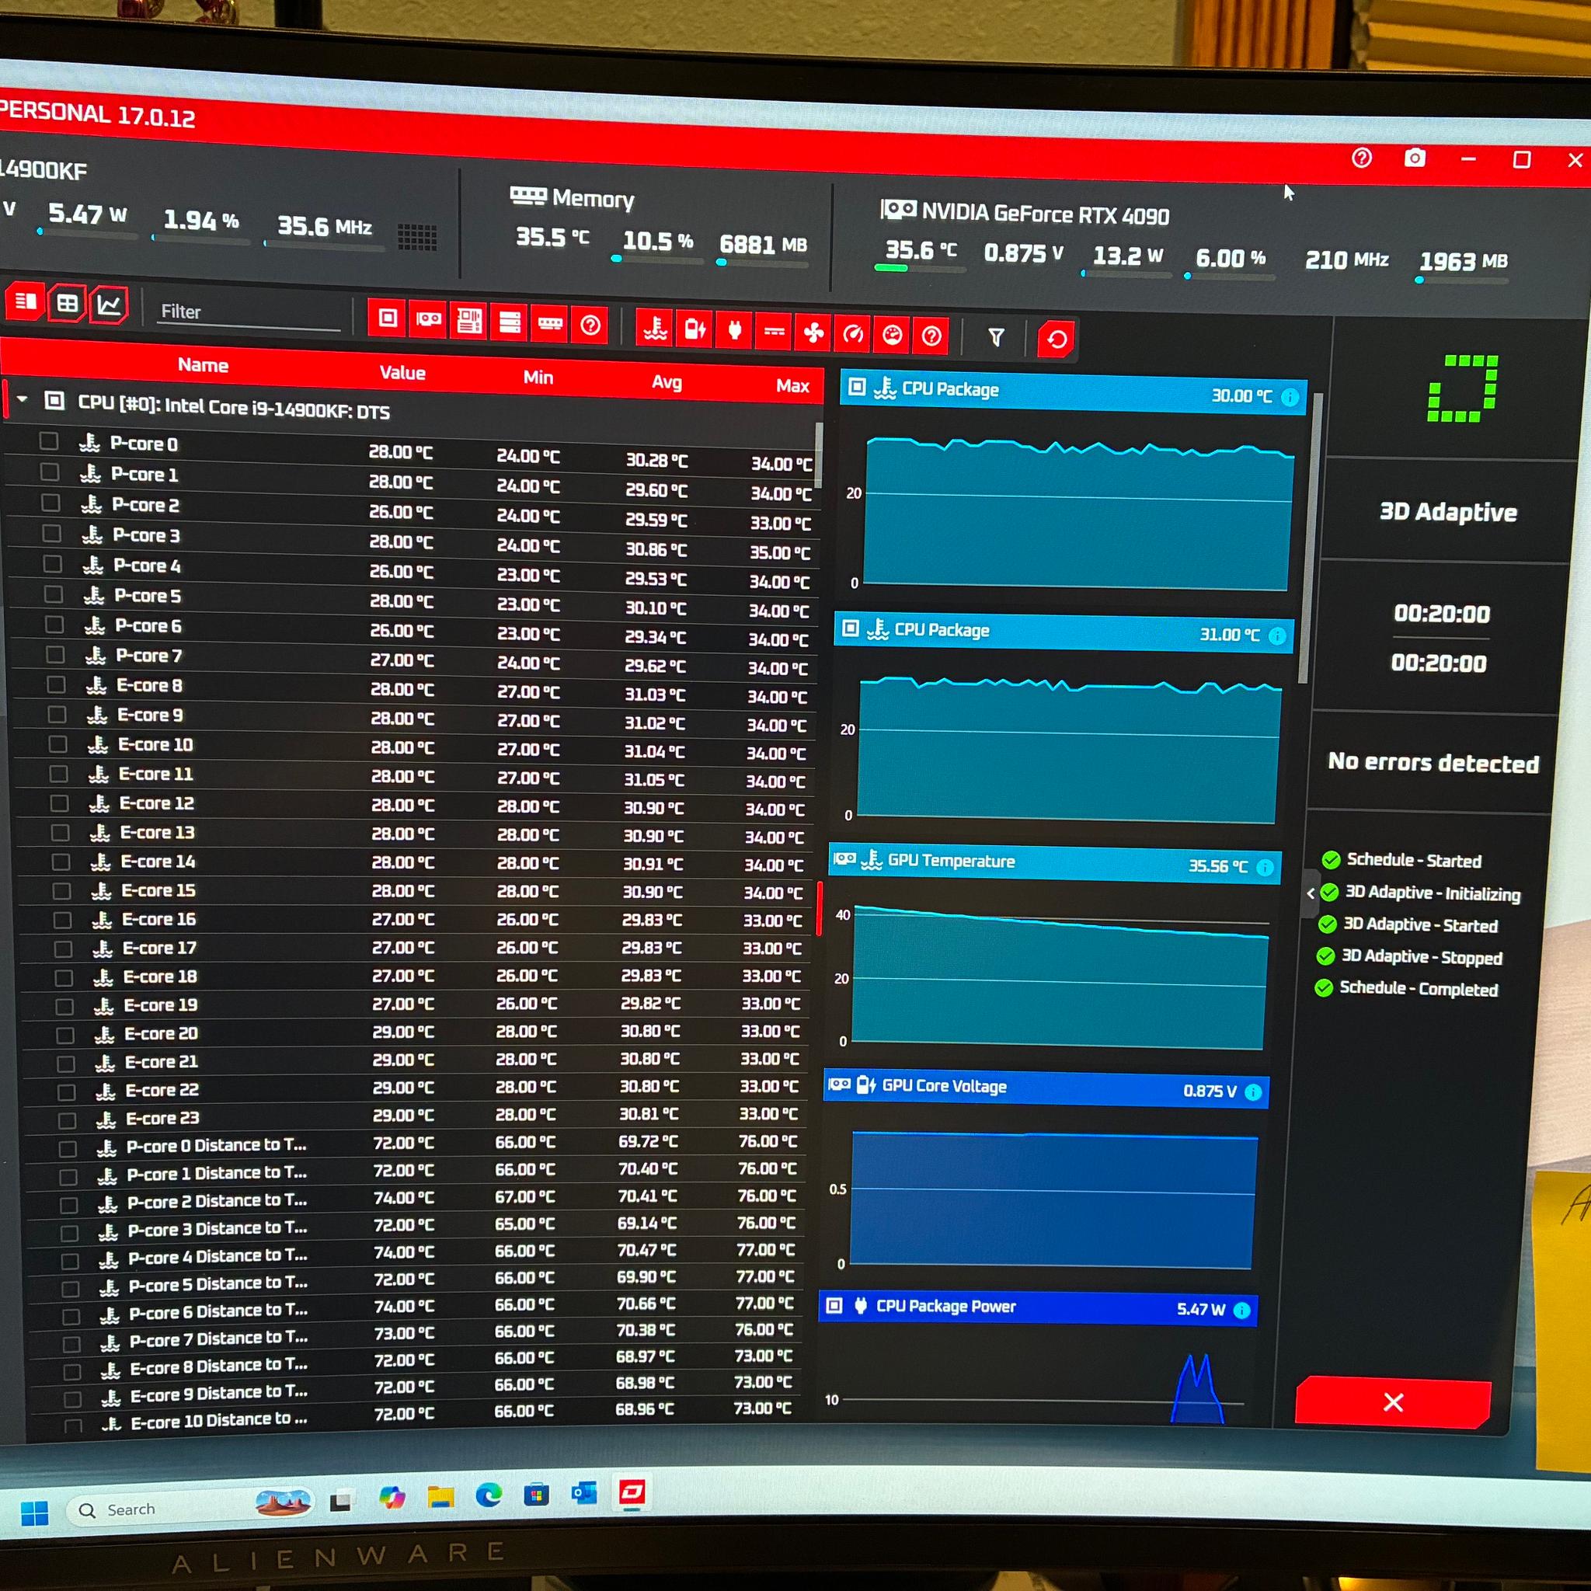Open File Explorer from the taskbar

coord(440,1497)
